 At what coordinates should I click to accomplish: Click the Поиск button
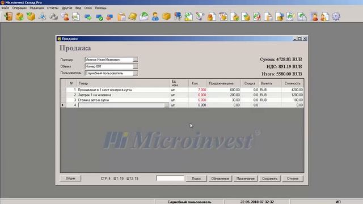196,178
